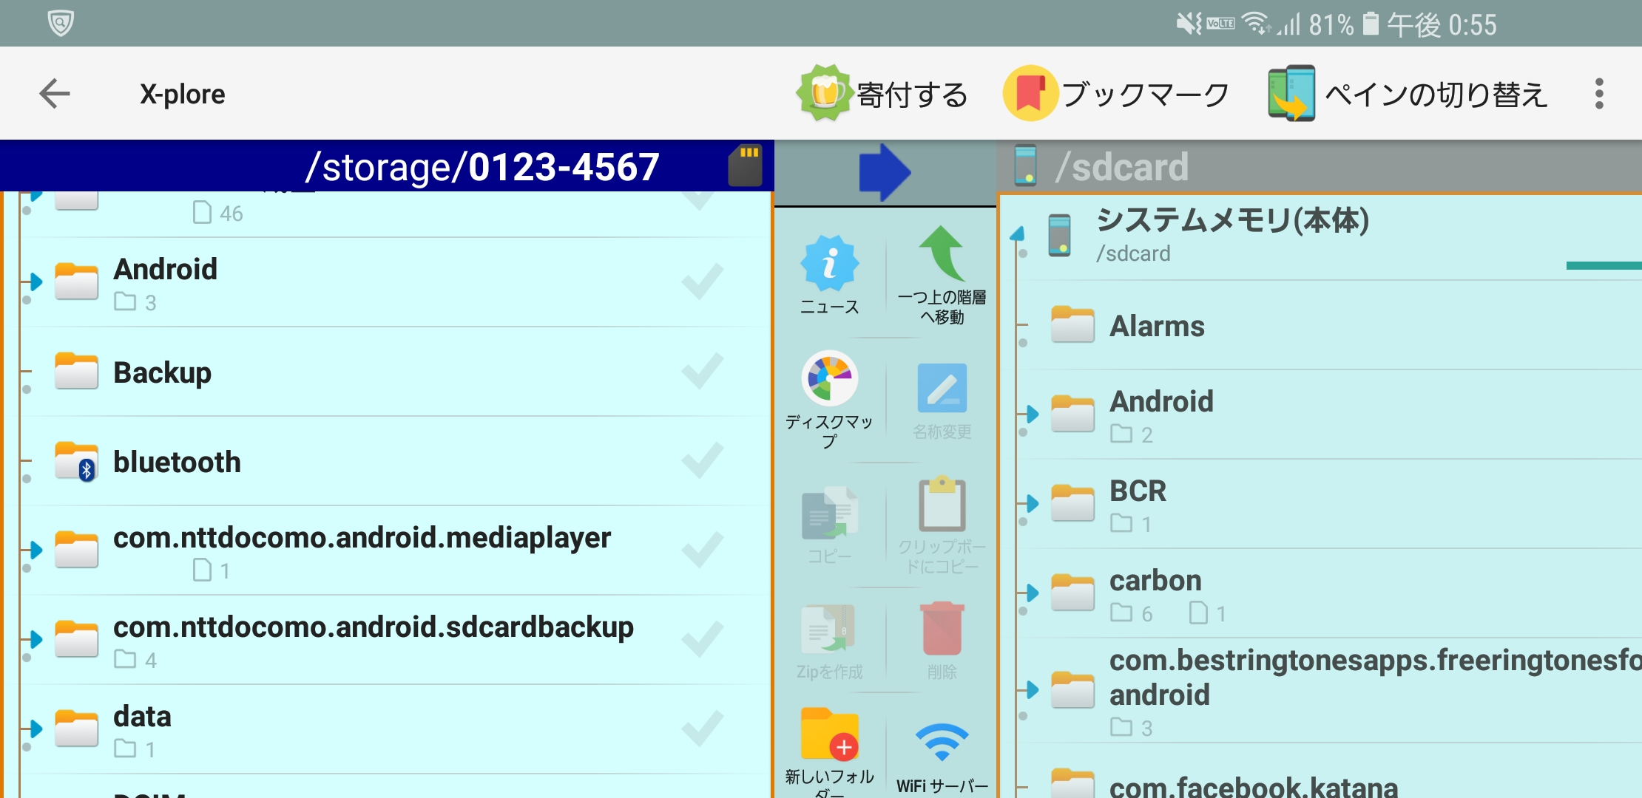Tap the status bar shield icon
Viewport: 1642px width, 798px height.
(x=60, y=24)
